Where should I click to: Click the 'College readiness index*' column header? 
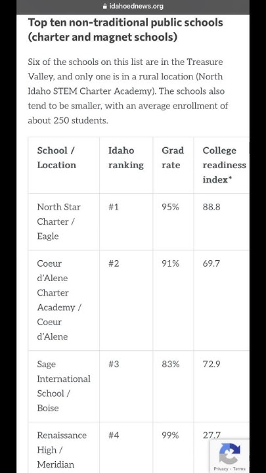[221, 165]
